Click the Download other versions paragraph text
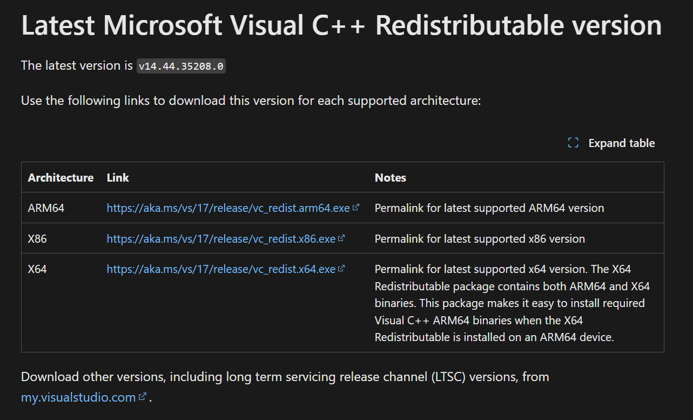 285,377
